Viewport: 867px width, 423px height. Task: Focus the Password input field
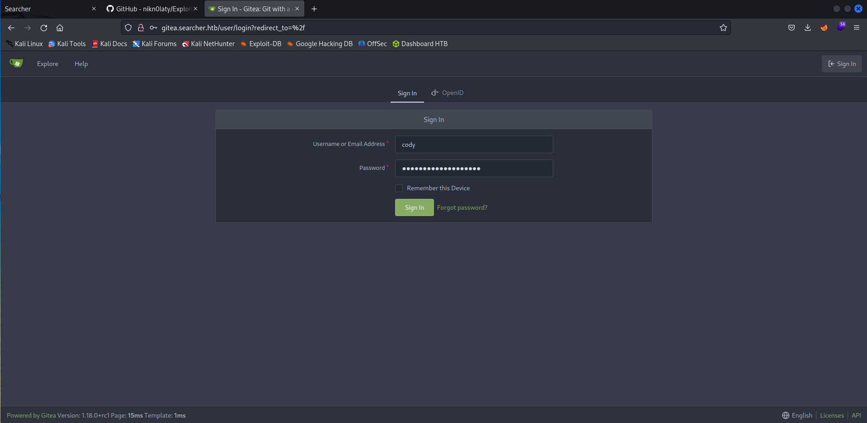coord(474,169)
